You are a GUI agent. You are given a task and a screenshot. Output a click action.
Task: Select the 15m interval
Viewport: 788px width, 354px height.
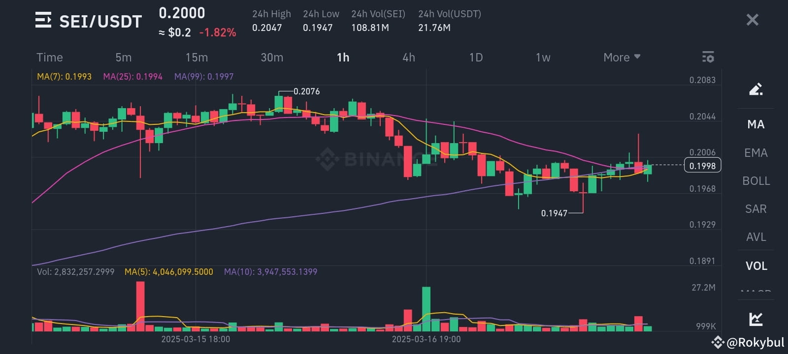197,57
